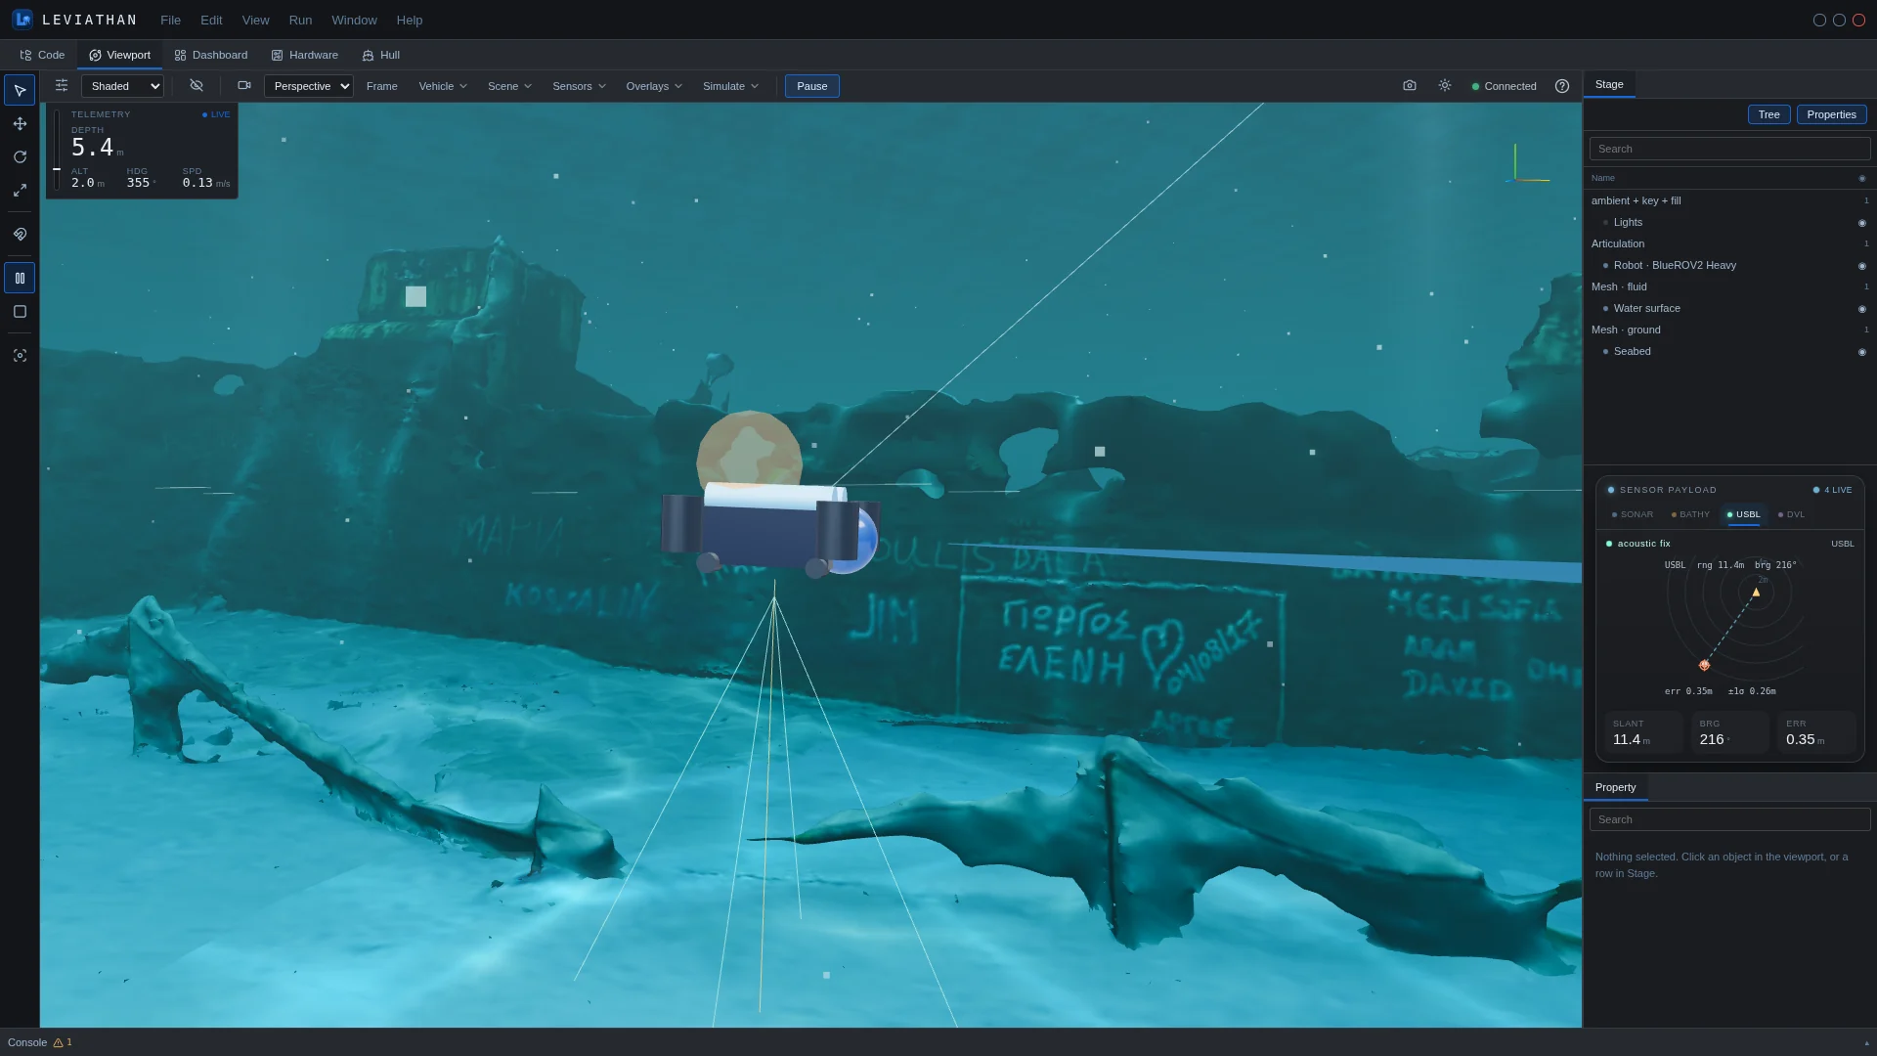The width and height of the screenshot is (1877, 1056).
Task: Activate the move tool in left toolbar
Action: pos(20,124)
